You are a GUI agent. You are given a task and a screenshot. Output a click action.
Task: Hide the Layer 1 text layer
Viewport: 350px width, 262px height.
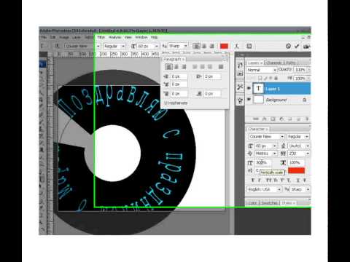249,88
